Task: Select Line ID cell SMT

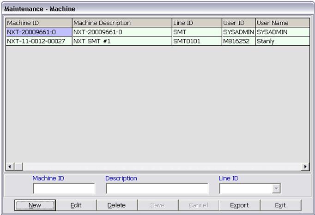Action: pos(197,32)
